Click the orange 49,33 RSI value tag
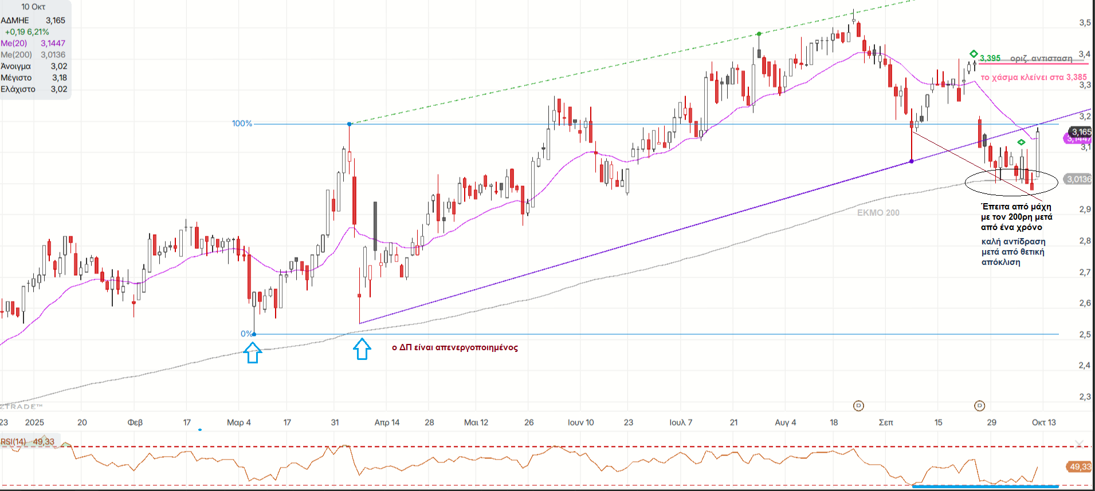 [x=1080, y=467]
